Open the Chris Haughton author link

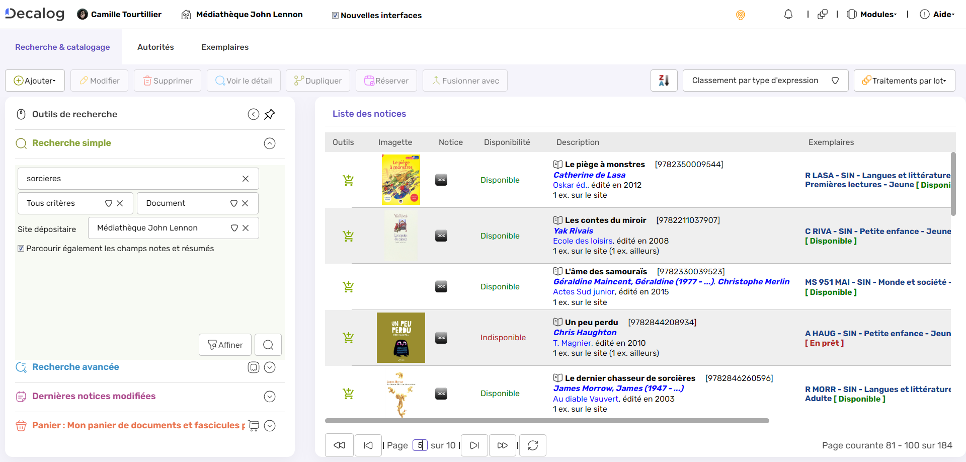click(x=584, y=332)
